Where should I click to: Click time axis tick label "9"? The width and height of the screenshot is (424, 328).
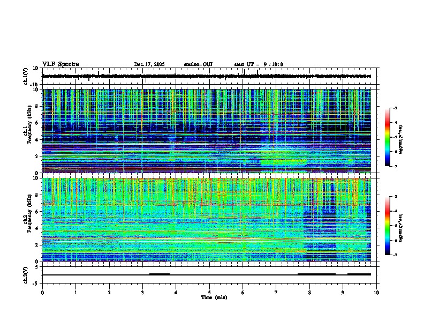(x=343, y=293)
